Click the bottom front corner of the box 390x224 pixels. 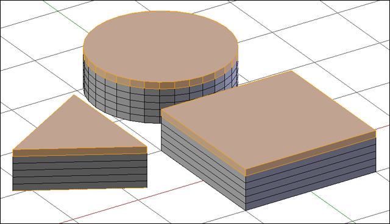pyautogui.click(x=246, y=210)
